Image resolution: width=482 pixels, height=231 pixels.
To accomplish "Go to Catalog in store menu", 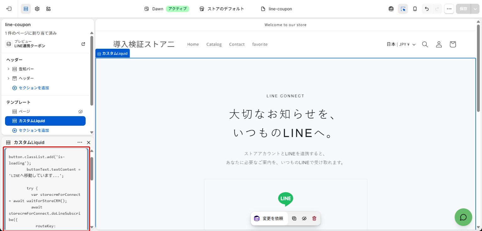I will [x=214, y=44].
